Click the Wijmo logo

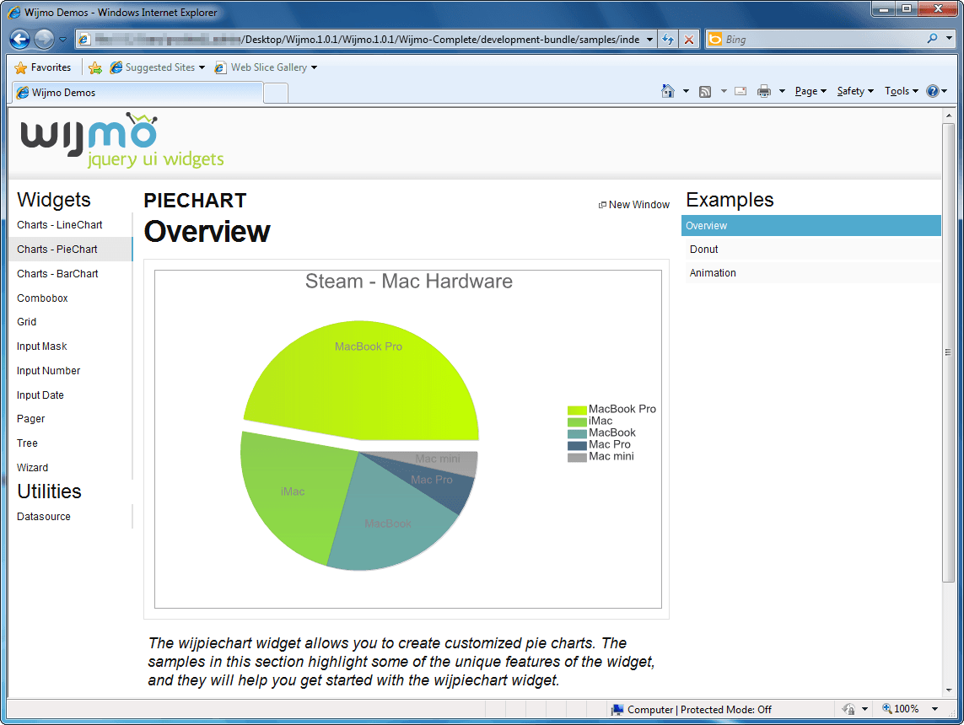121,140
